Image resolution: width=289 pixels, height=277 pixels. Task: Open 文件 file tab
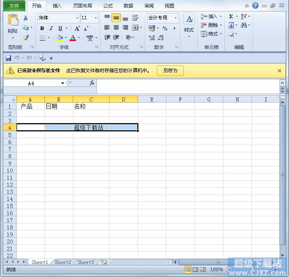tap(14, 6)
